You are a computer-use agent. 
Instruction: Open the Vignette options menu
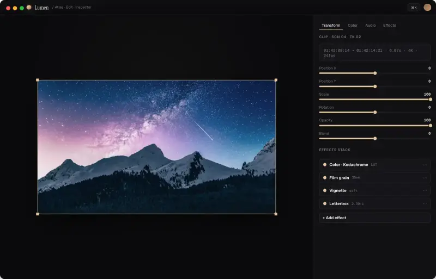tap(425, 190)
